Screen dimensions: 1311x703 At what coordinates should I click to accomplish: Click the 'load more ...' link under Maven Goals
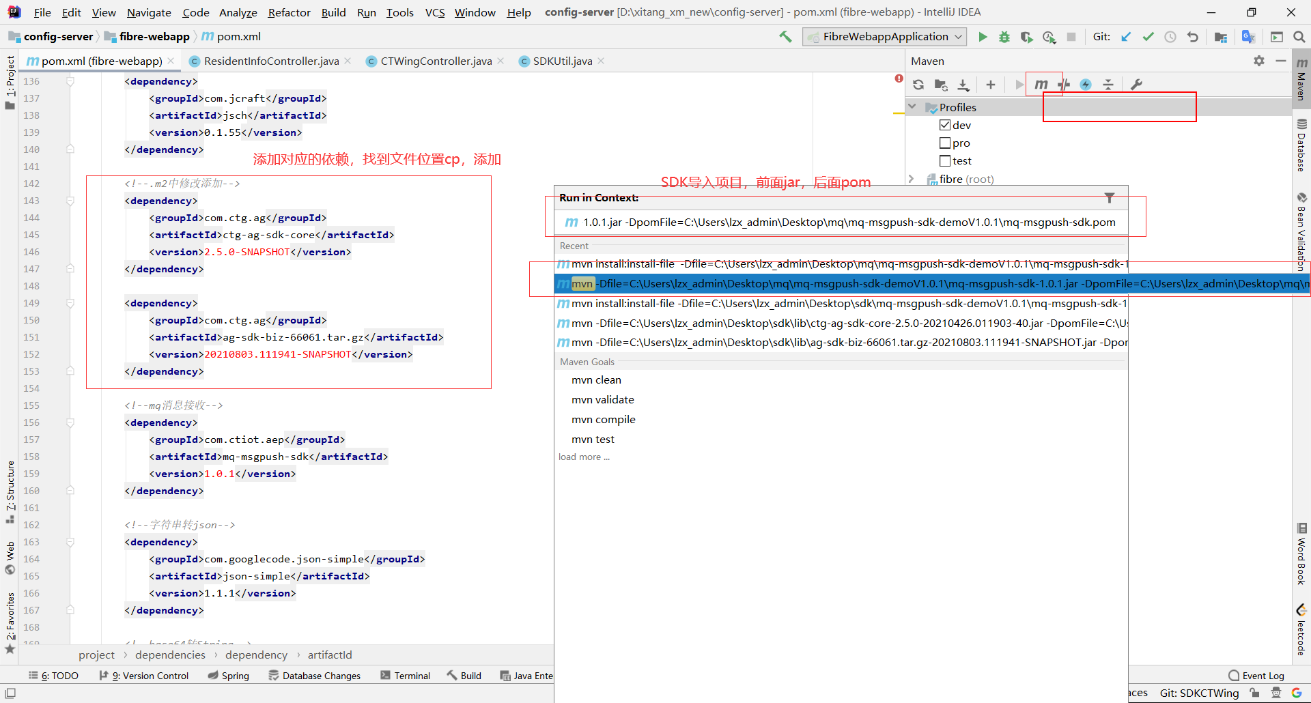584,457
